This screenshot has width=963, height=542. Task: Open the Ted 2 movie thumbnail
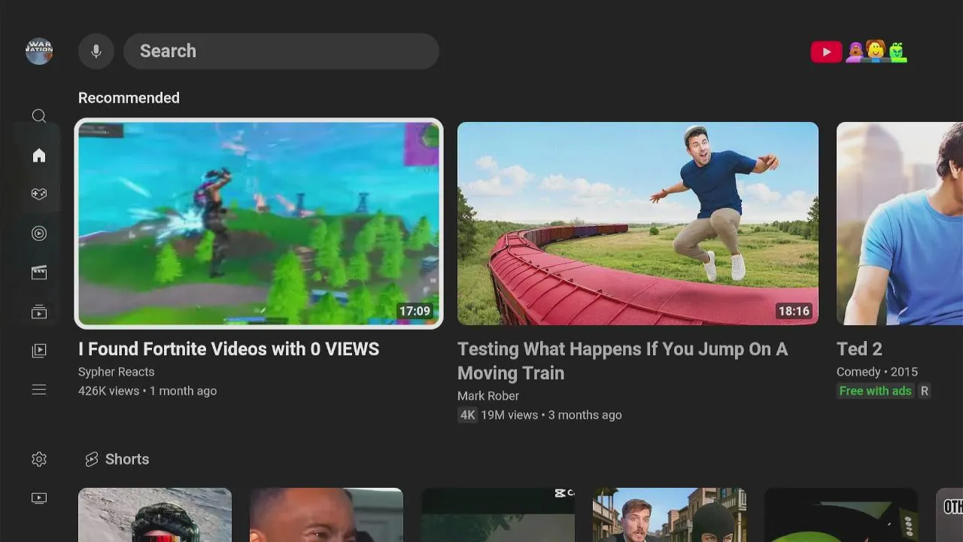pyautogui.click(x=900, y=224)
